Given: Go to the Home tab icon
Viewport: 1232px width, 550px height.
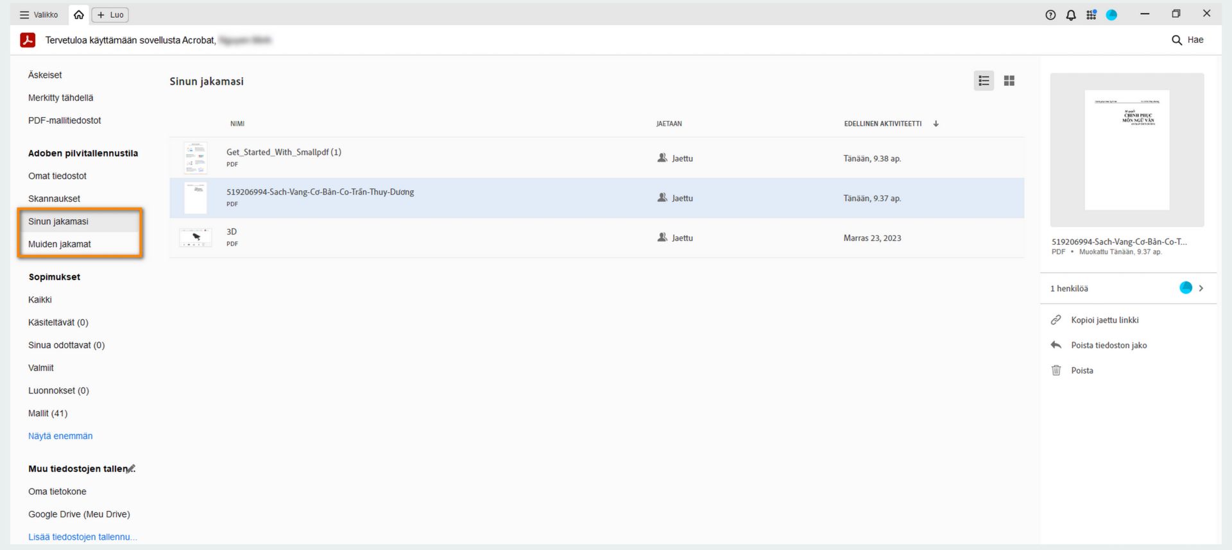Looking at the screenshot, I should click(x=79, y=15).
